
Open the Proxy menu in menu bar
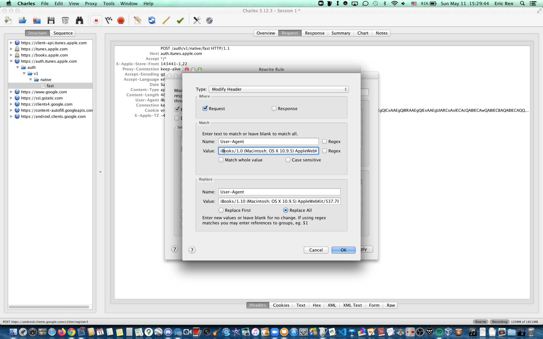click(91, 4)
